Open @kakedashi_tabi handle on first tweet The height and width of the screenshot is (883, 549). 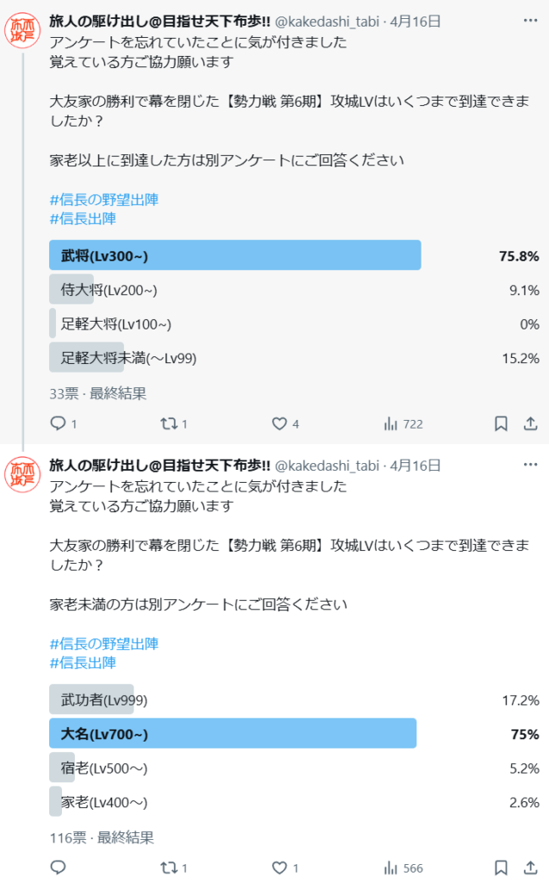(327, 22)
